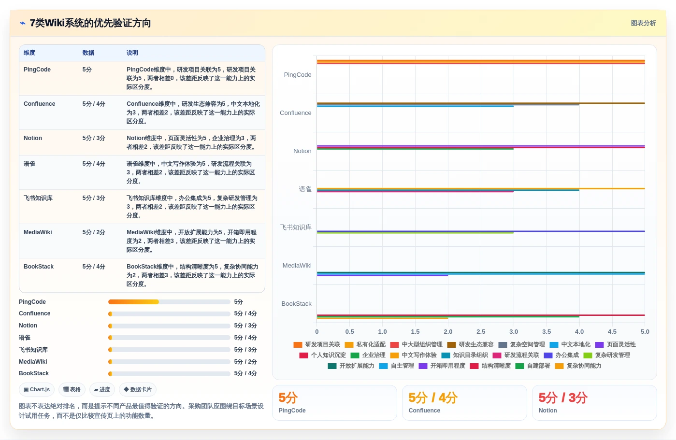The height and width of the screenshot is (440, 676).
Task: Hide the 自建部署 dataset in legend
Action: (x=532, y=366)
